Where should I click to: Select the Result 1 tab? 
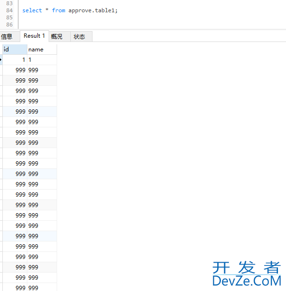[34, 36]
